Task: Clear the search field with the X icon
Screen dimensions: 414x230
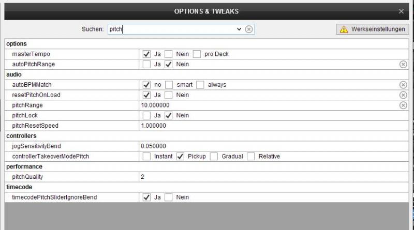Action: point(249,29)
